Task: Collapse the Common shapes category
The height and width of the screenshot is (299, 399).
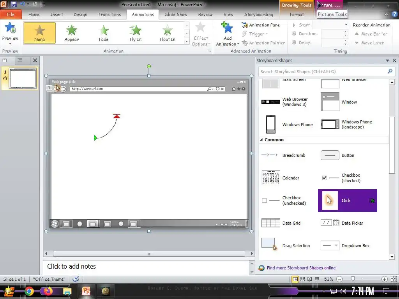Action: 261,140
